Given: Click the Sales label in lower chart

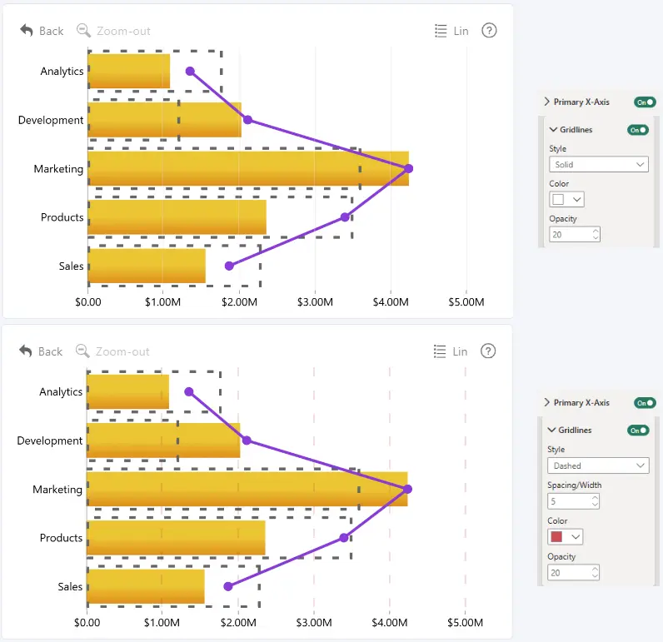Looking at the screenshot, I should click(70, 587).
